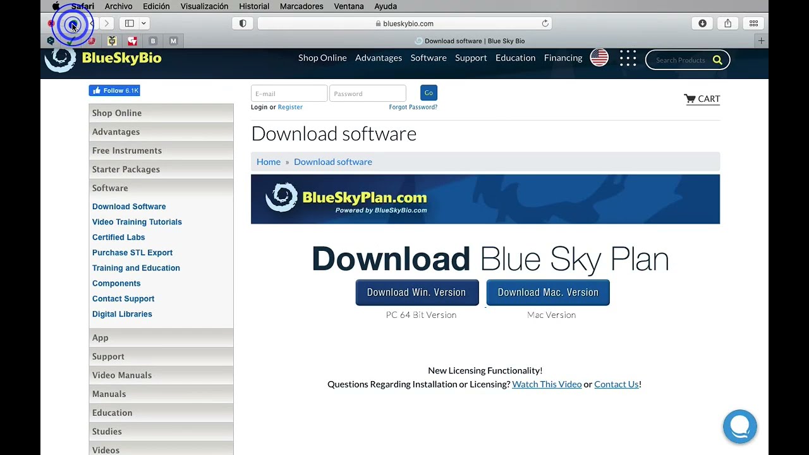Click the Go login button
This screenshot has height=455, width=809.
[429, 93]
